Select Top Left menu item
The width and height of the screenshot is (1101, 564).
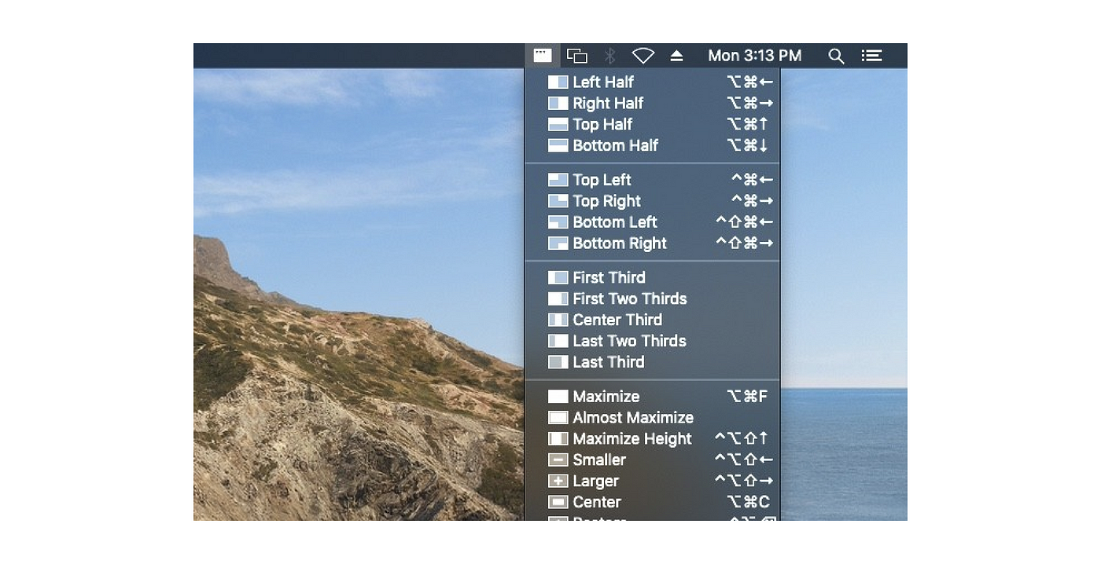click(x=652, y=180)
